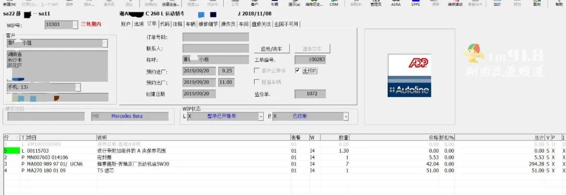Expand the 已结账 status dropdown
The image size is (566, 195).
(346, 117)
